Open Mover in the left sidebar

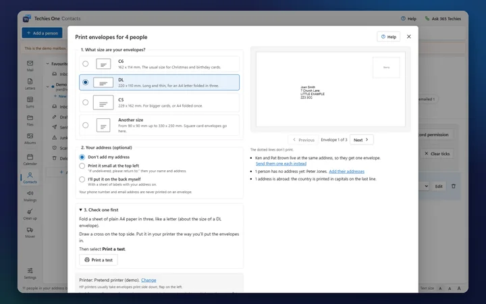[30, 232]
